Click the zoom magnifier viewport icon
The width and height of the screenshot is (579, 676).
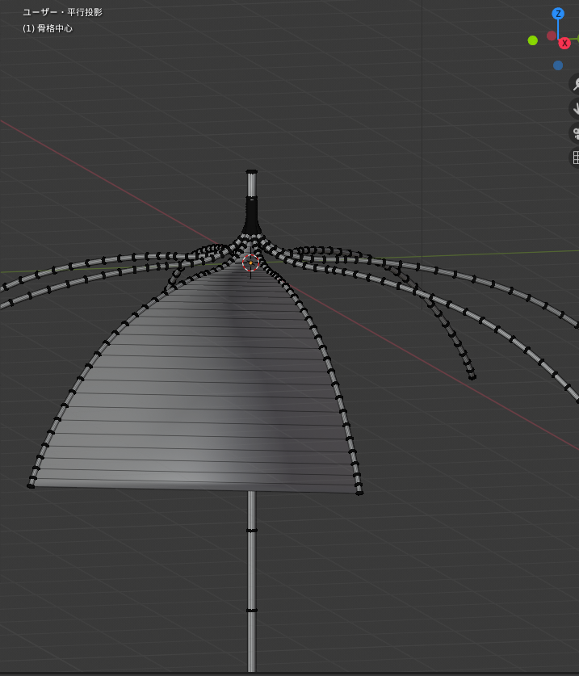[576, 84]
